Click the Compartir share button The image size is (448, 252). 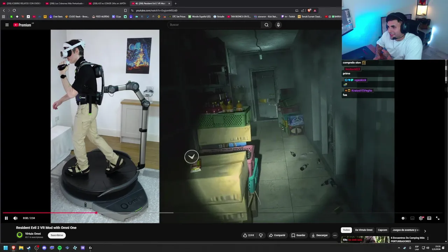pos(277,235)
